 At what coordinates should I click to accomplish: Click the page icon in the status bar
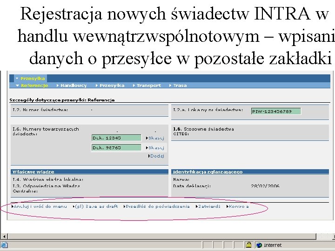(x=4, y=245)
